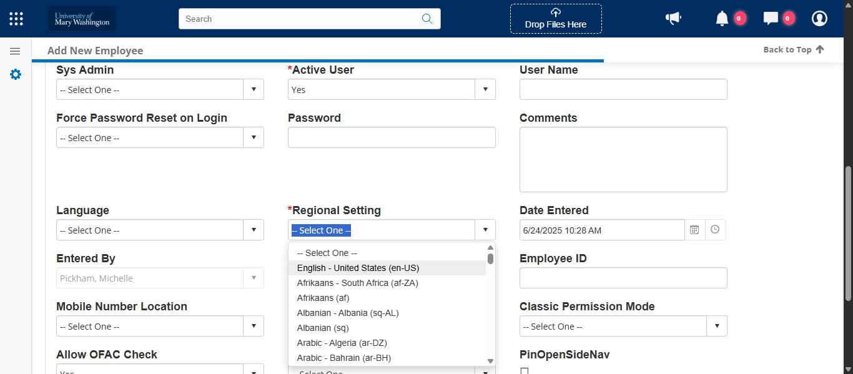Click the User Name input field
853x374 pixels.
coord(623,90)
